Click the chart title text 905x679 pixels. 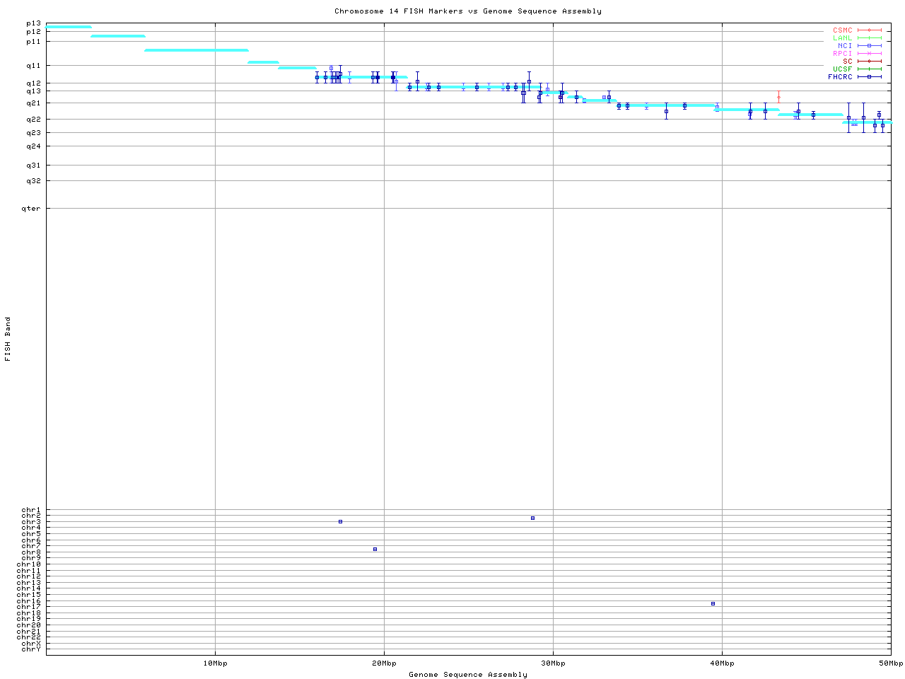(468, 11)
